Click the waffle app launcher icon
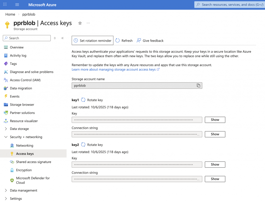265x201 pixels. 5,5
